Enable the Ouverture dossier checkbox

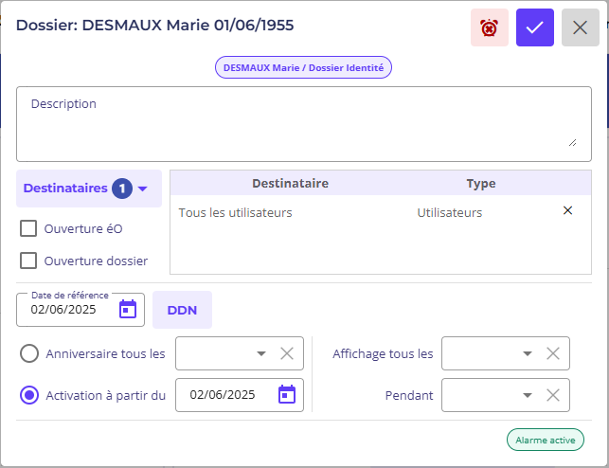tap(28, 261)
